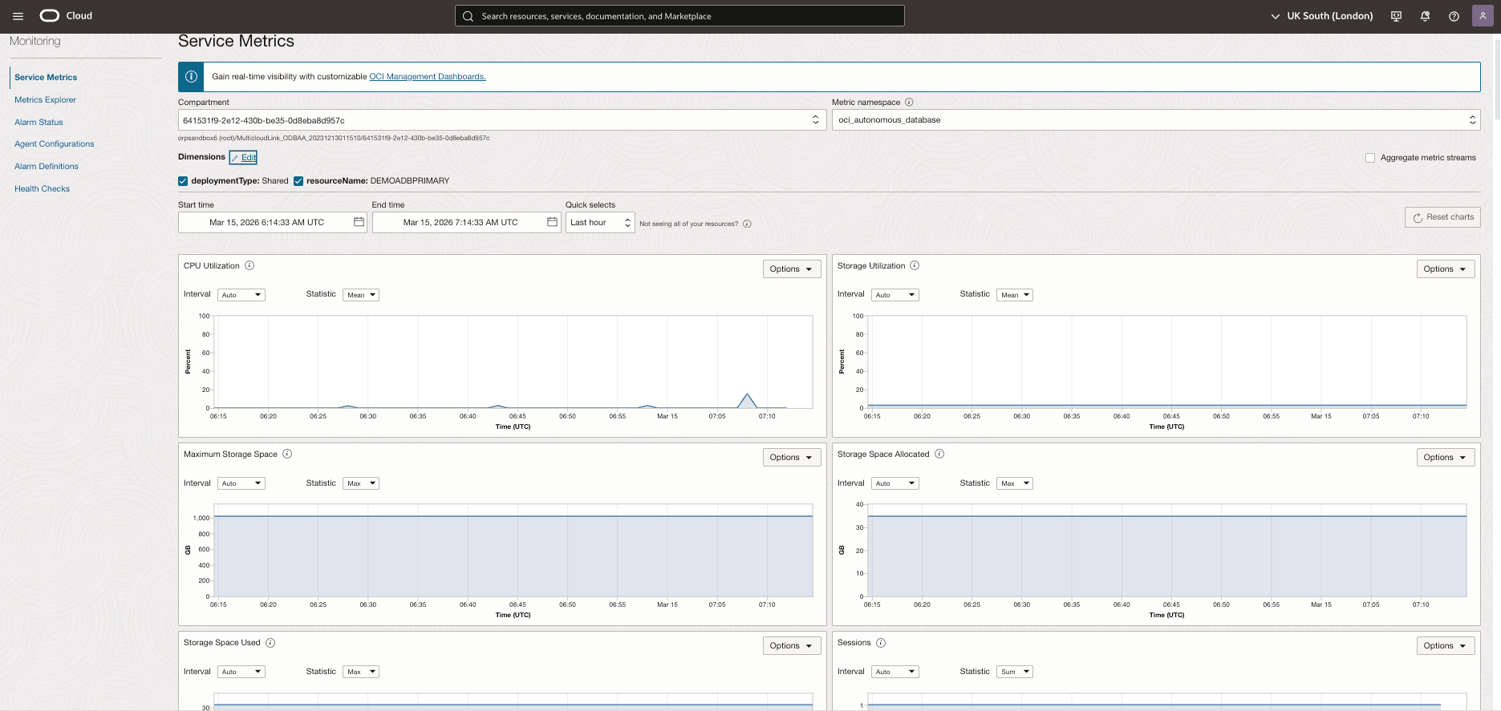Click the Reset charts button
The height and width of the screenshot is (711, 1501).
(1442, 217)
